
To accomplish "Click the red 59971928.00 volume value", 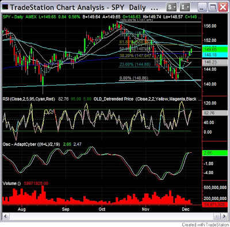I will coord(36,183).
